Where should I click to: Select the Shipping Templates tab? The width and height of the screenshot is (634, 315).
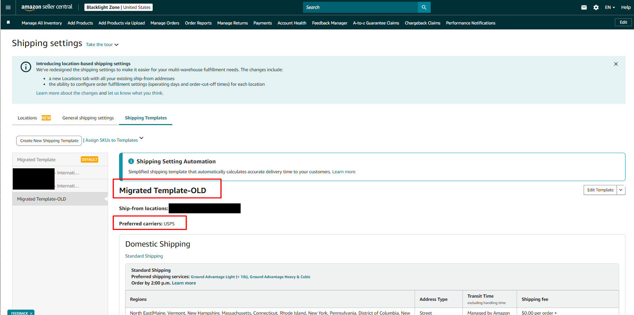[146, 118]
